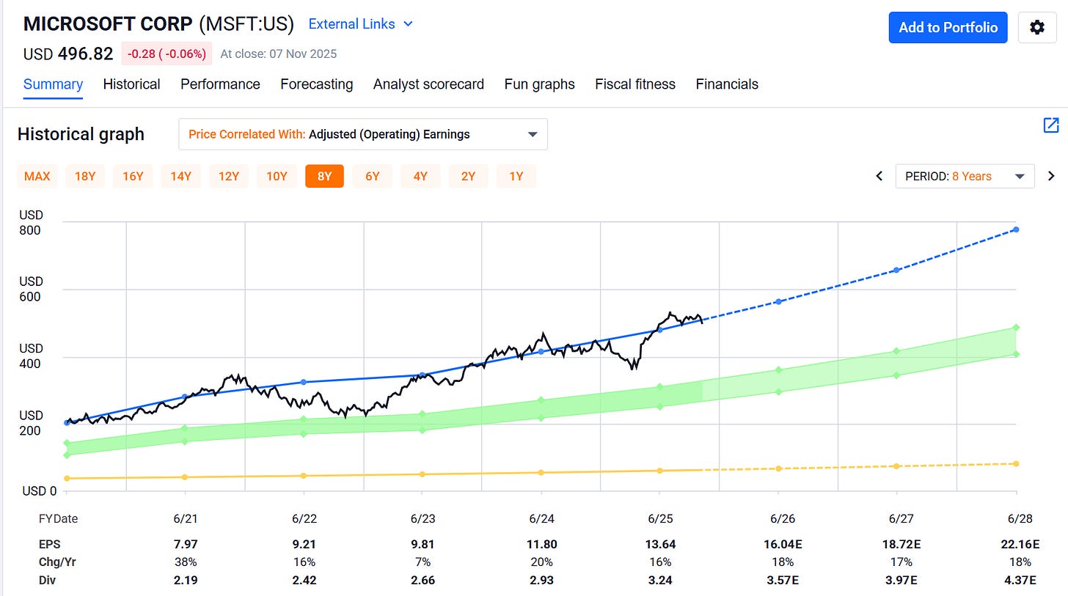Viewport: 1068px width, 596px height.
Task: Click dividend value 3.24
Action: point(660,580)
